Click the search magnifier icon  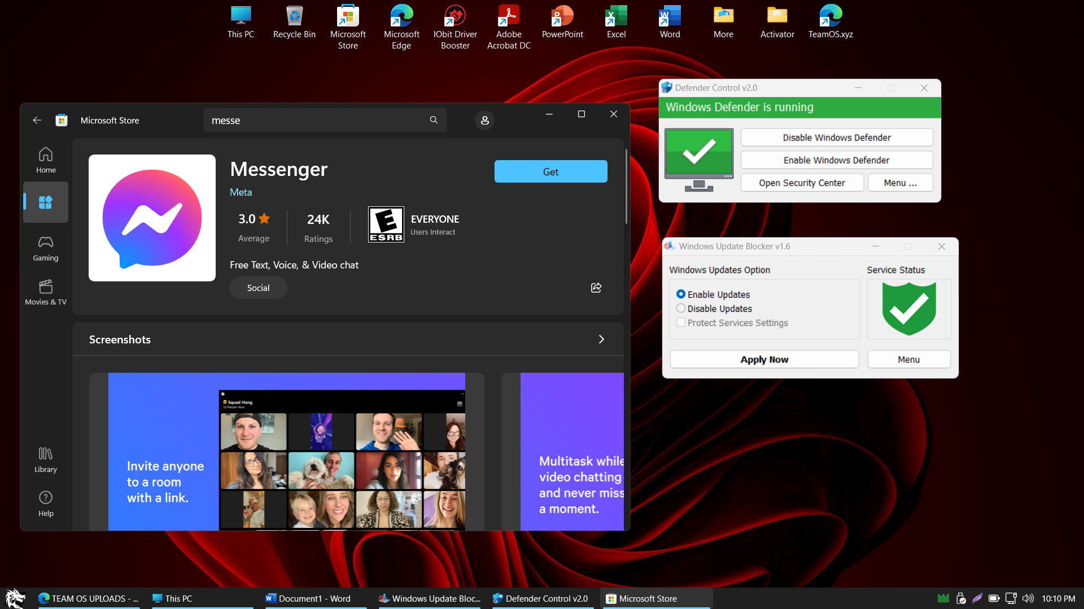click(x=434, y=120)
